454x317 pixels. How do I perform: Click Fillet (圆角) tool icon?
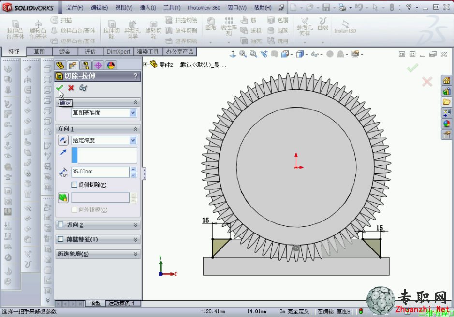211,24
